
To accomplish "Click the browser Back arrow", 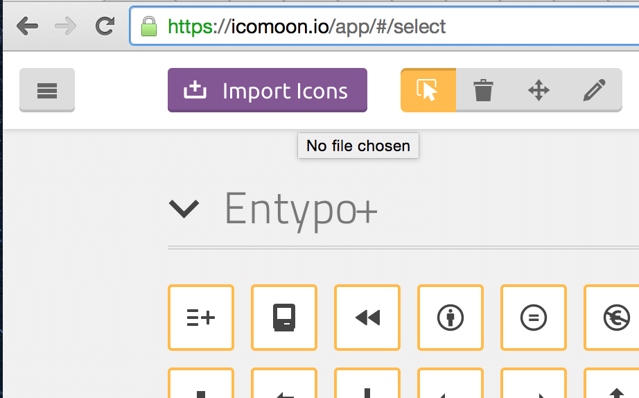I will [28, 27].
